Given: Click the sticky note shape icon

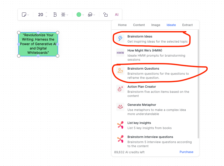Looking at the screenshot, I should tap(24, 15).
